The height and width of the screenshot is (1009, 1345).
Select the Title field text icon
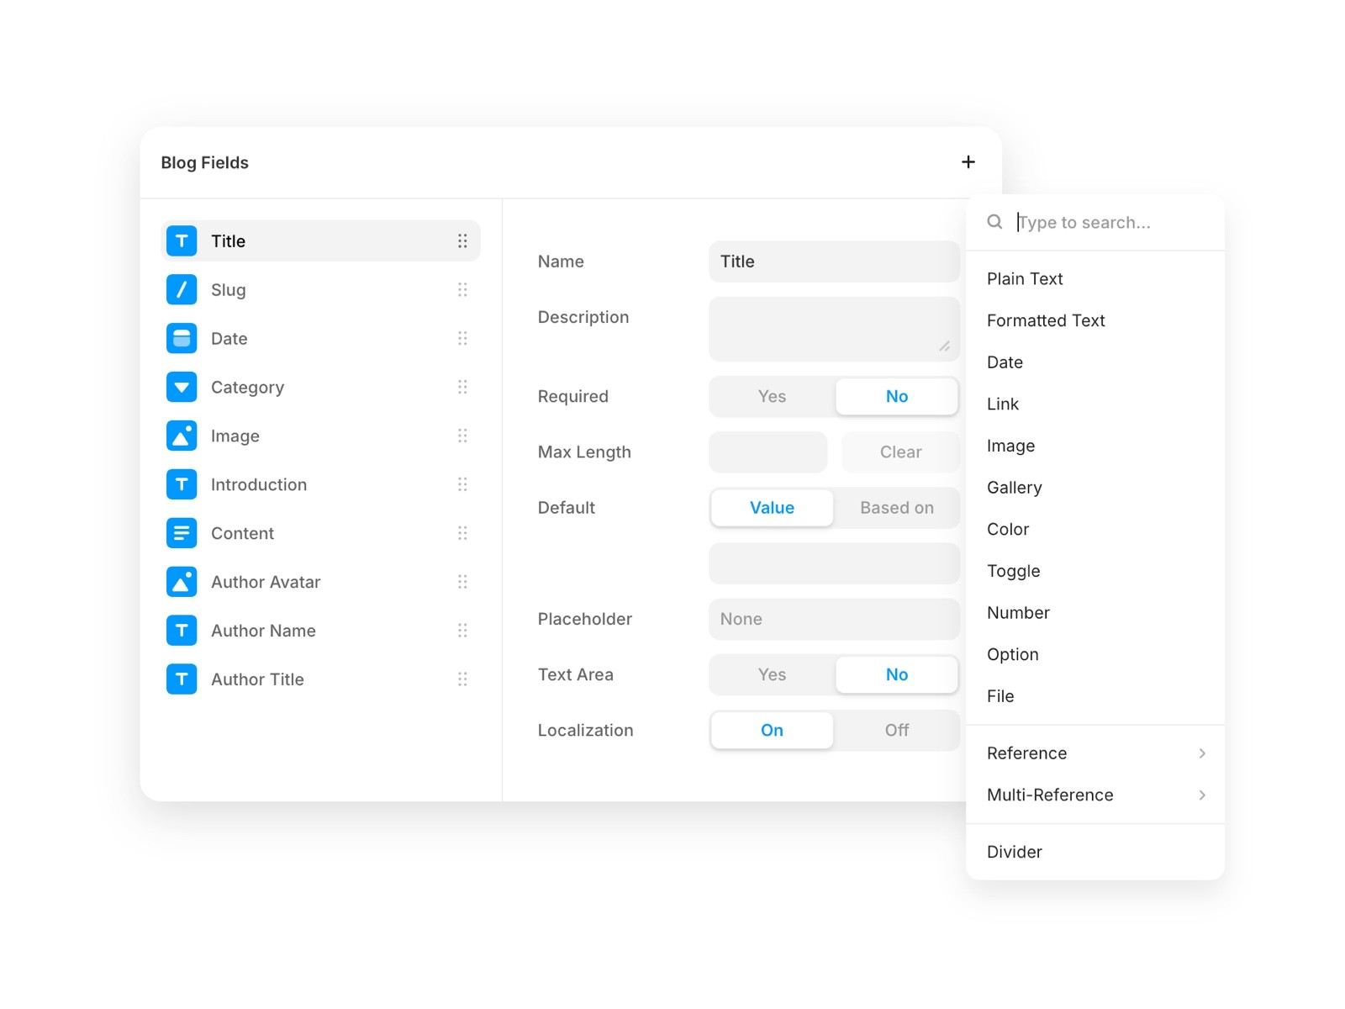coord(182,240)
